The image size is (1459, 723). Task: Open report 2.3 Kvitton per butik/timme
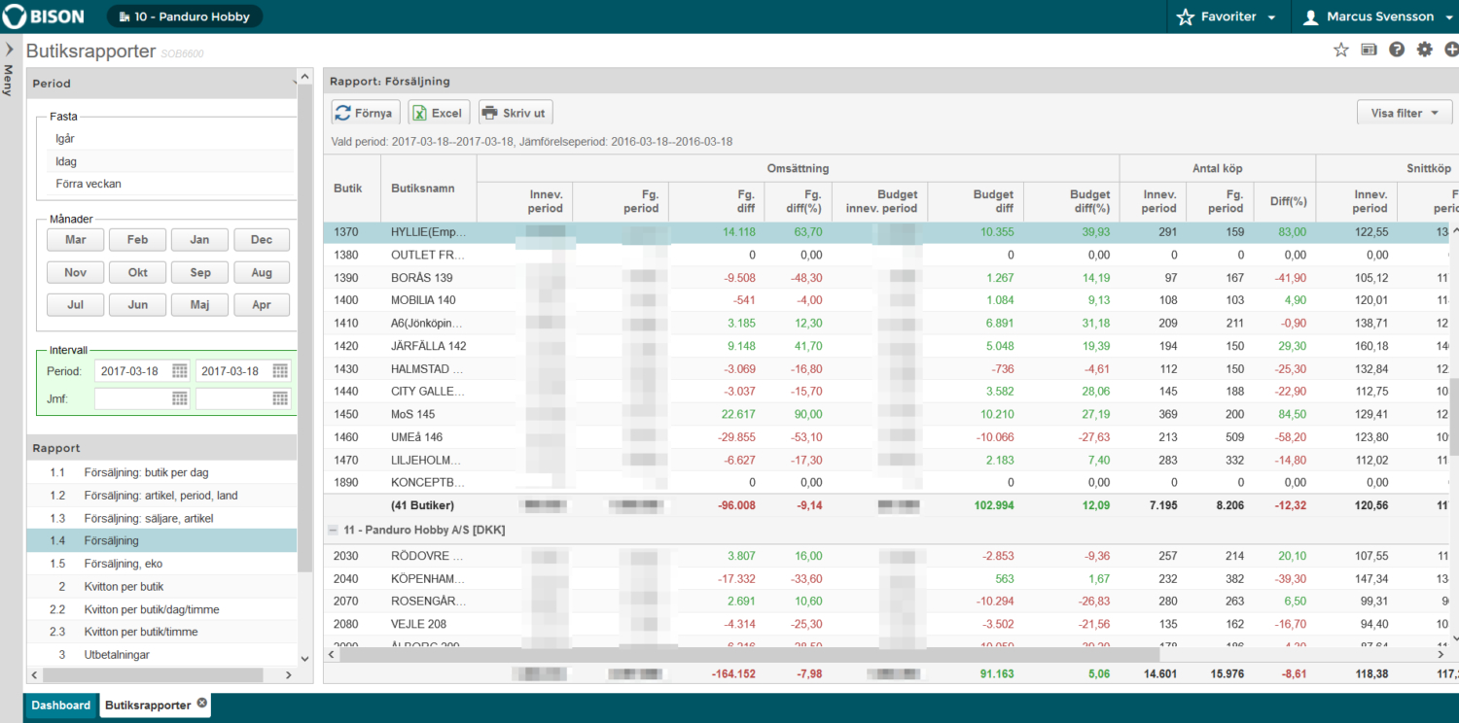click(161, 632)
